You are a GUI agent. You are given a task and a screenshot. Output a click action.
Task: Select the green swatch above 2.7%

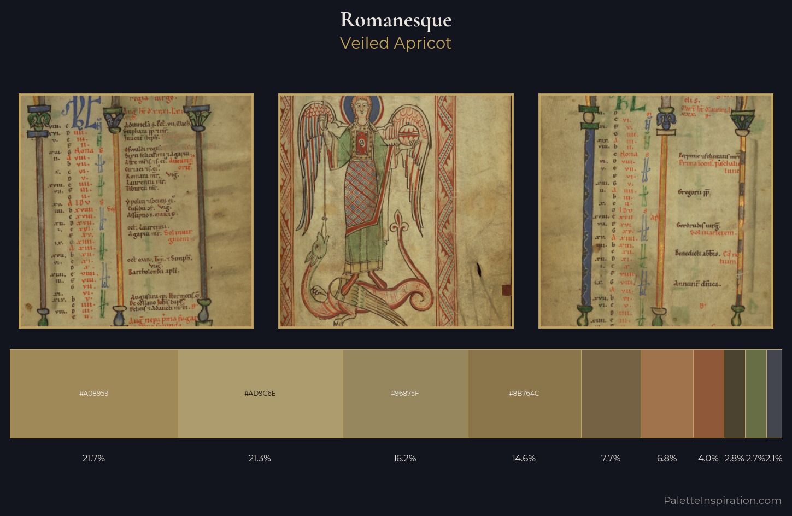[756, 394]
